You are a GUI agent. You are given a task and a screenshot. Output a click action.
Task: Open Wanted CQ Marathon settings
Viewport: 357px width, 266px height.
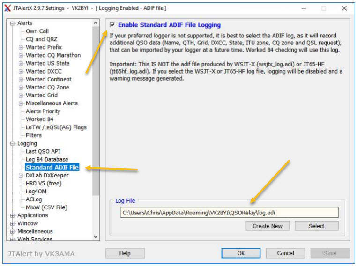[53, 55]
